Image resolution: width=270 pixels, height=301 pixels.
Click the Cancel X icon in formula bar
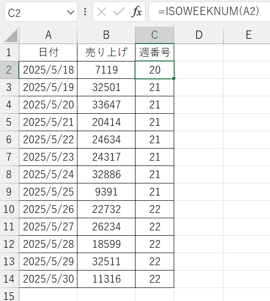point(102,12)
